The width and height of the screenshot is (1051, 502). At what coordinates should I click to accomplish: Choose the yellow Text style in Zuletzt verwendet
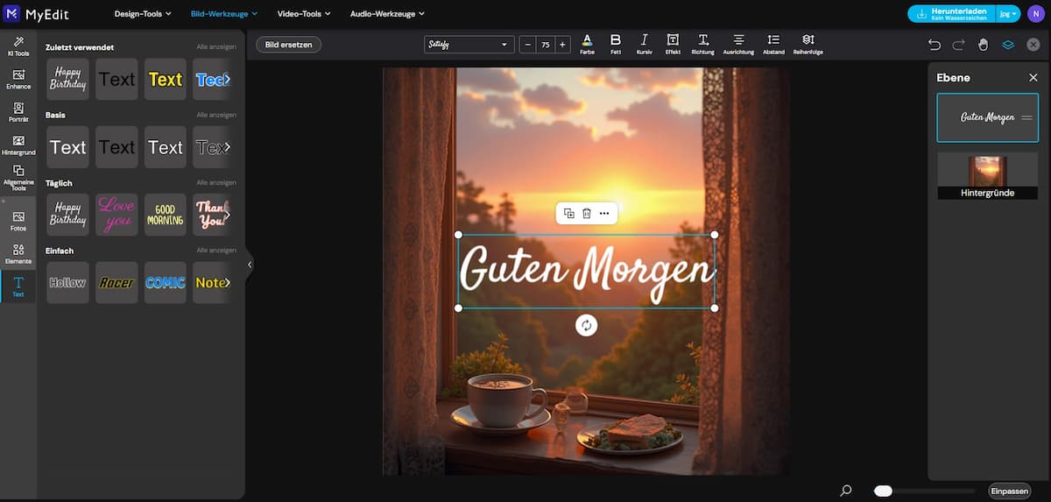[x=166, y=79]
